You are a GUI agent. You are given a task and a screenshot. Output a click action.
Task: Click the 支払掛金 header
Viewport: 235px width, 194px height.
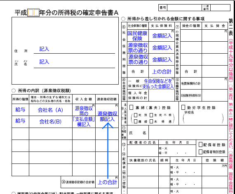(215, 26)
